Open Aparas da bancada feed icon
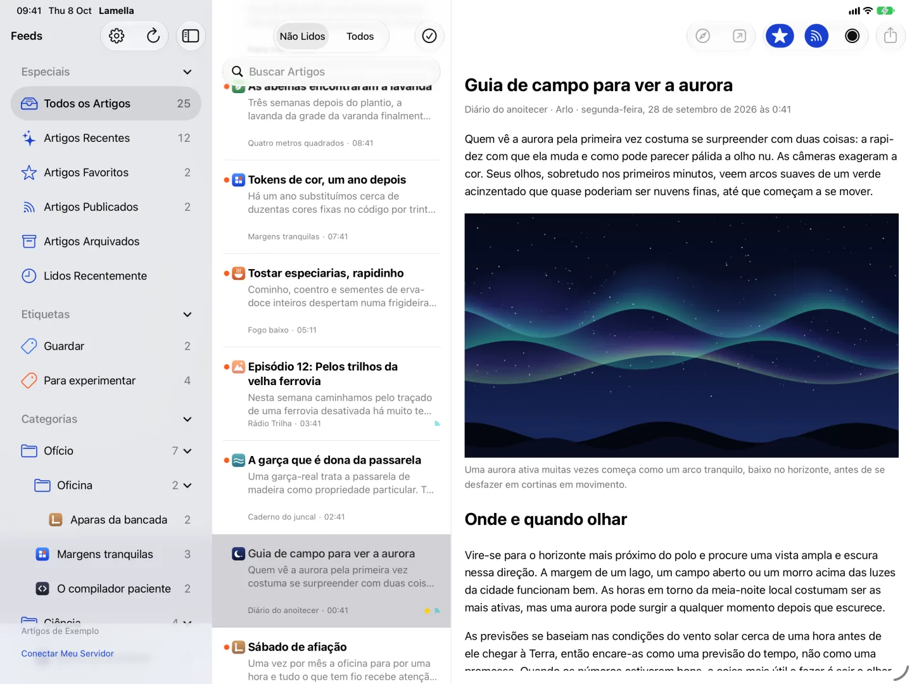The height and width of the screenshot is (684, 912). click(56, 520)
